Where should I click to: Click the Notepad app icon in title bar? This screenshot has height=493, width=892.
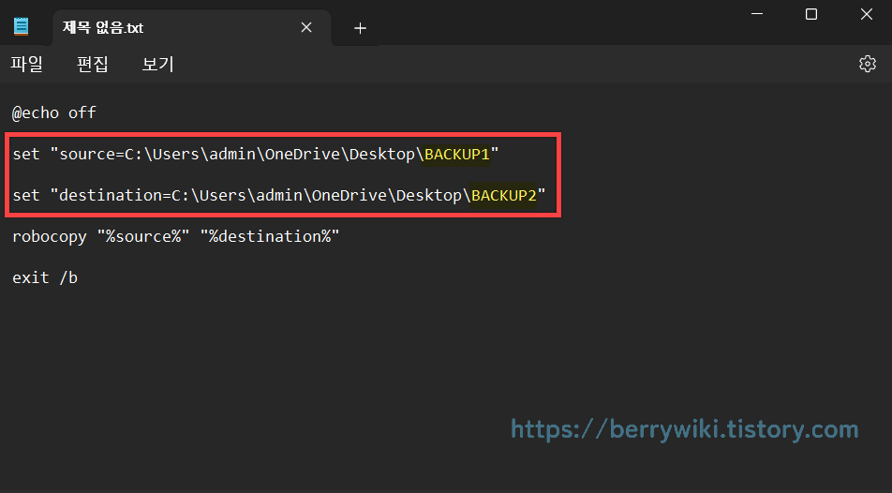click(21, 27)
